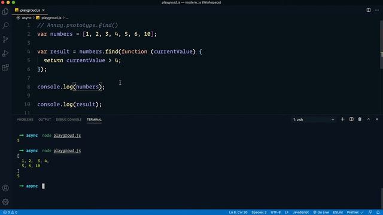Click the word numbers in console.log line 8
Image resolution: width=383 pixels, height=215 pixels.
(87, 87)
